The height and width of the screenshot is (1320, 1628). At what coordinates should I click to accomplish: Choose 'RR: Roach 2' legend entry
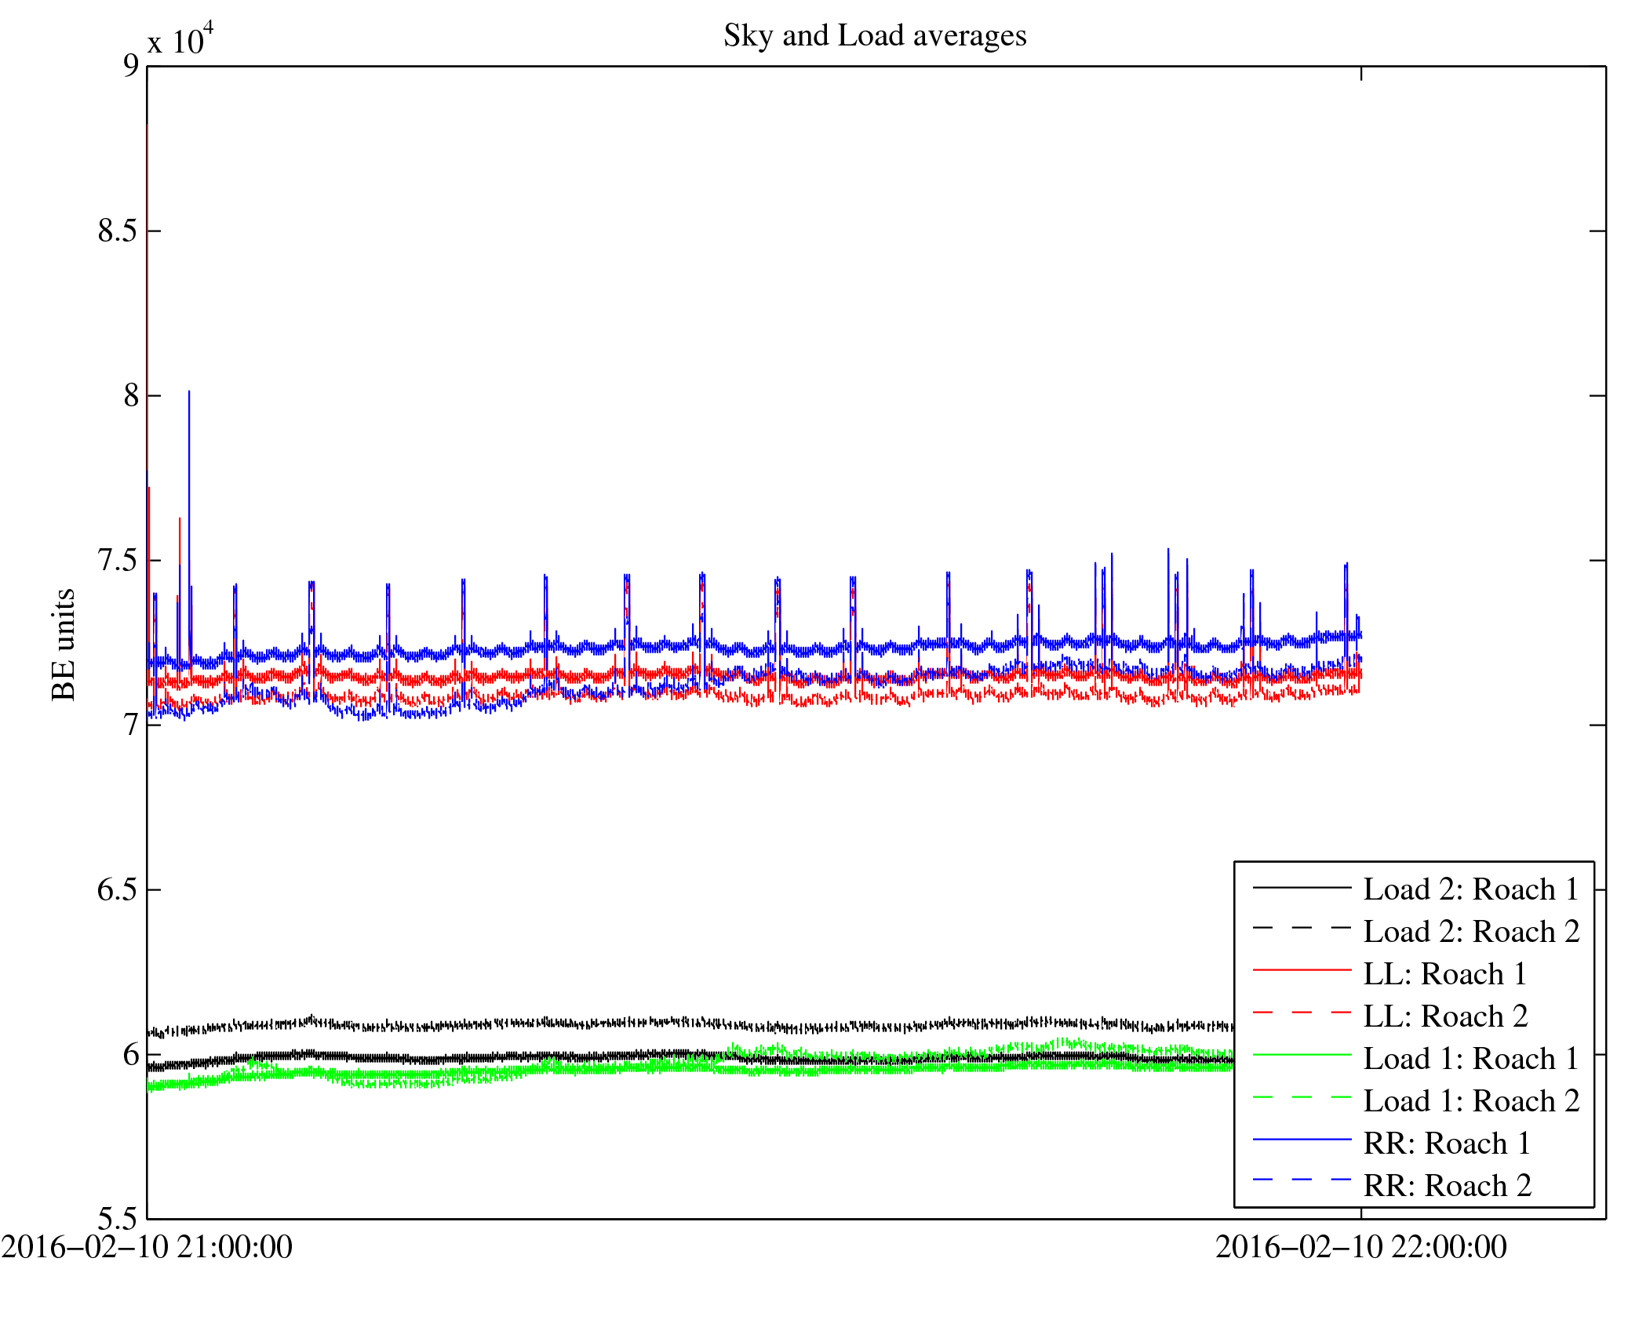pyautogui.click(x=1447, y=1186)
